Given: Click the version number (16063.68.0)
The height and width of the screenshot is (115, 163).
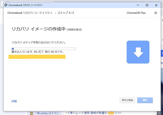Looking at the screenshot, I should (74, 30).
